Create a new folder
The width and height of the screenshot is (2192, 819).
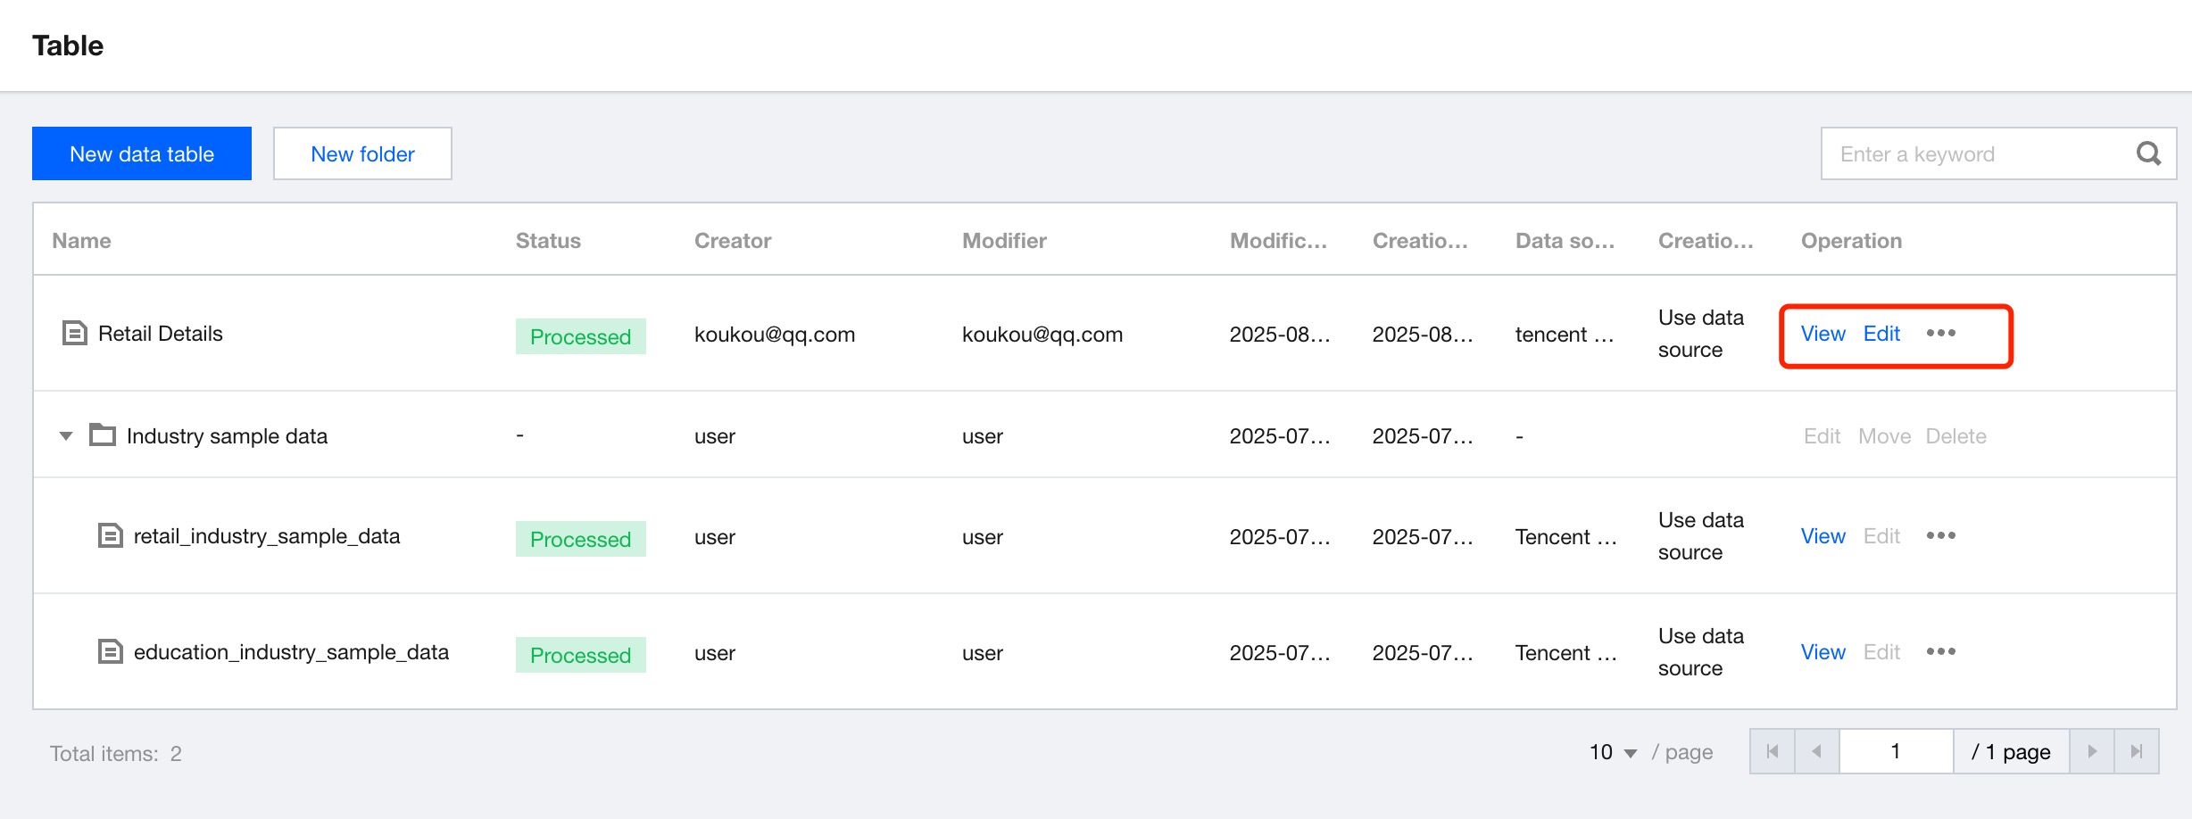tap(362, 154)
